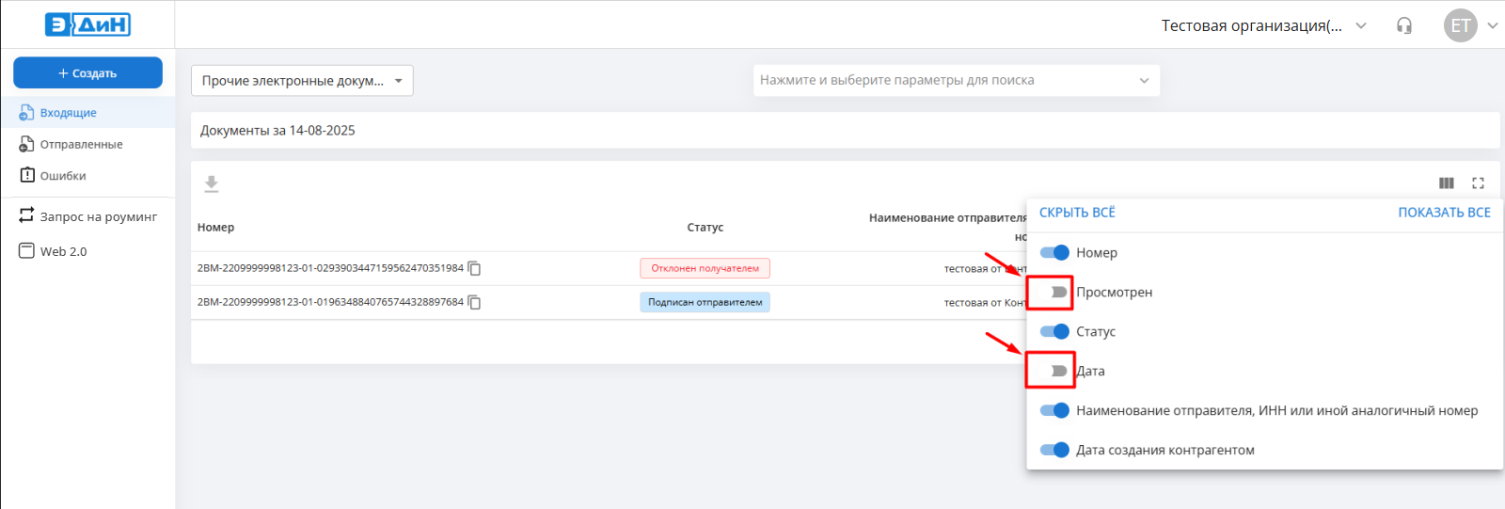The height and width of the screenshot is (509, 1505).
Task: Click the EDiN logo icon
Action: pyautogui.click(x=87, y=24)
